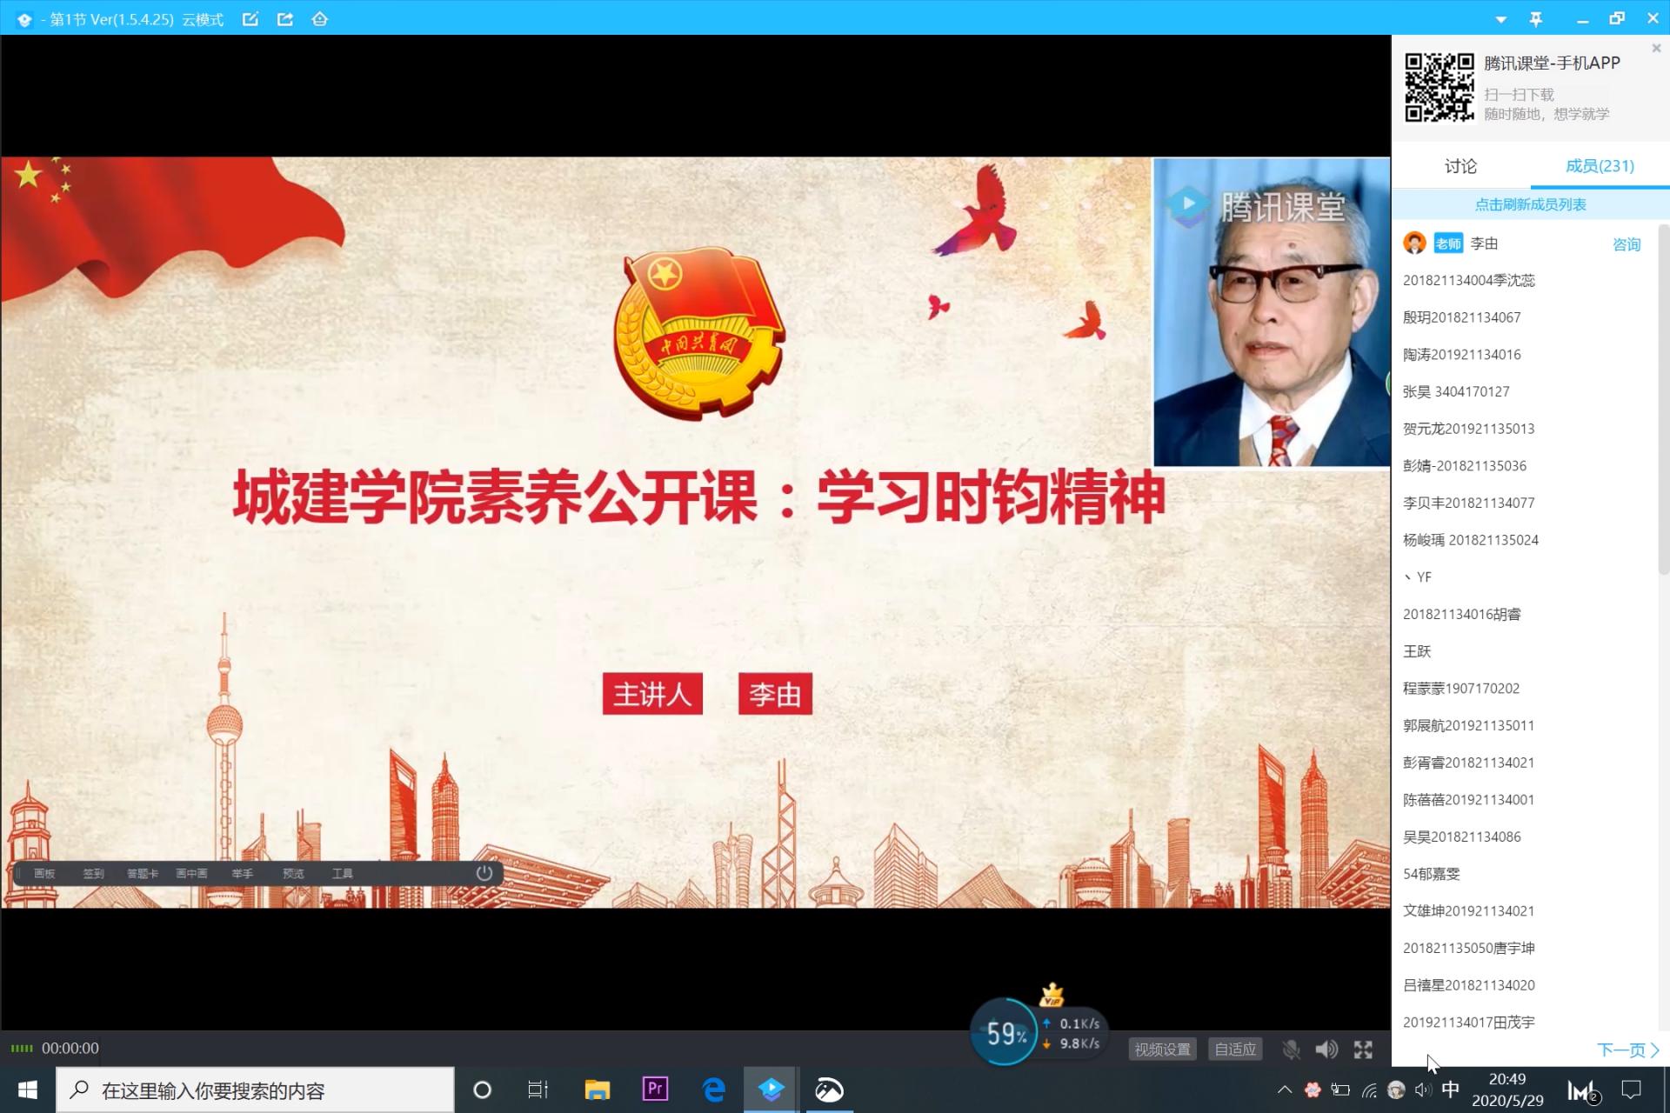The height and width of the screenshot is (1113, 1670).
Task: Open the 自适应 quality selector
Action: click(1235, 1050)
